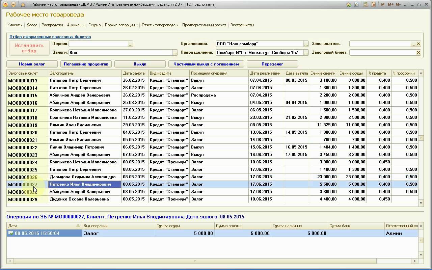
Task: Open the main menu round dropdown button
Action: click(13, 4)
